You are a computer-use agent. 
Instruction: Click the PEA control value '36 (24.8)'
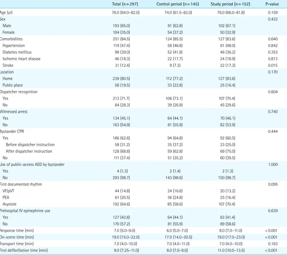[x=175, y=198]
